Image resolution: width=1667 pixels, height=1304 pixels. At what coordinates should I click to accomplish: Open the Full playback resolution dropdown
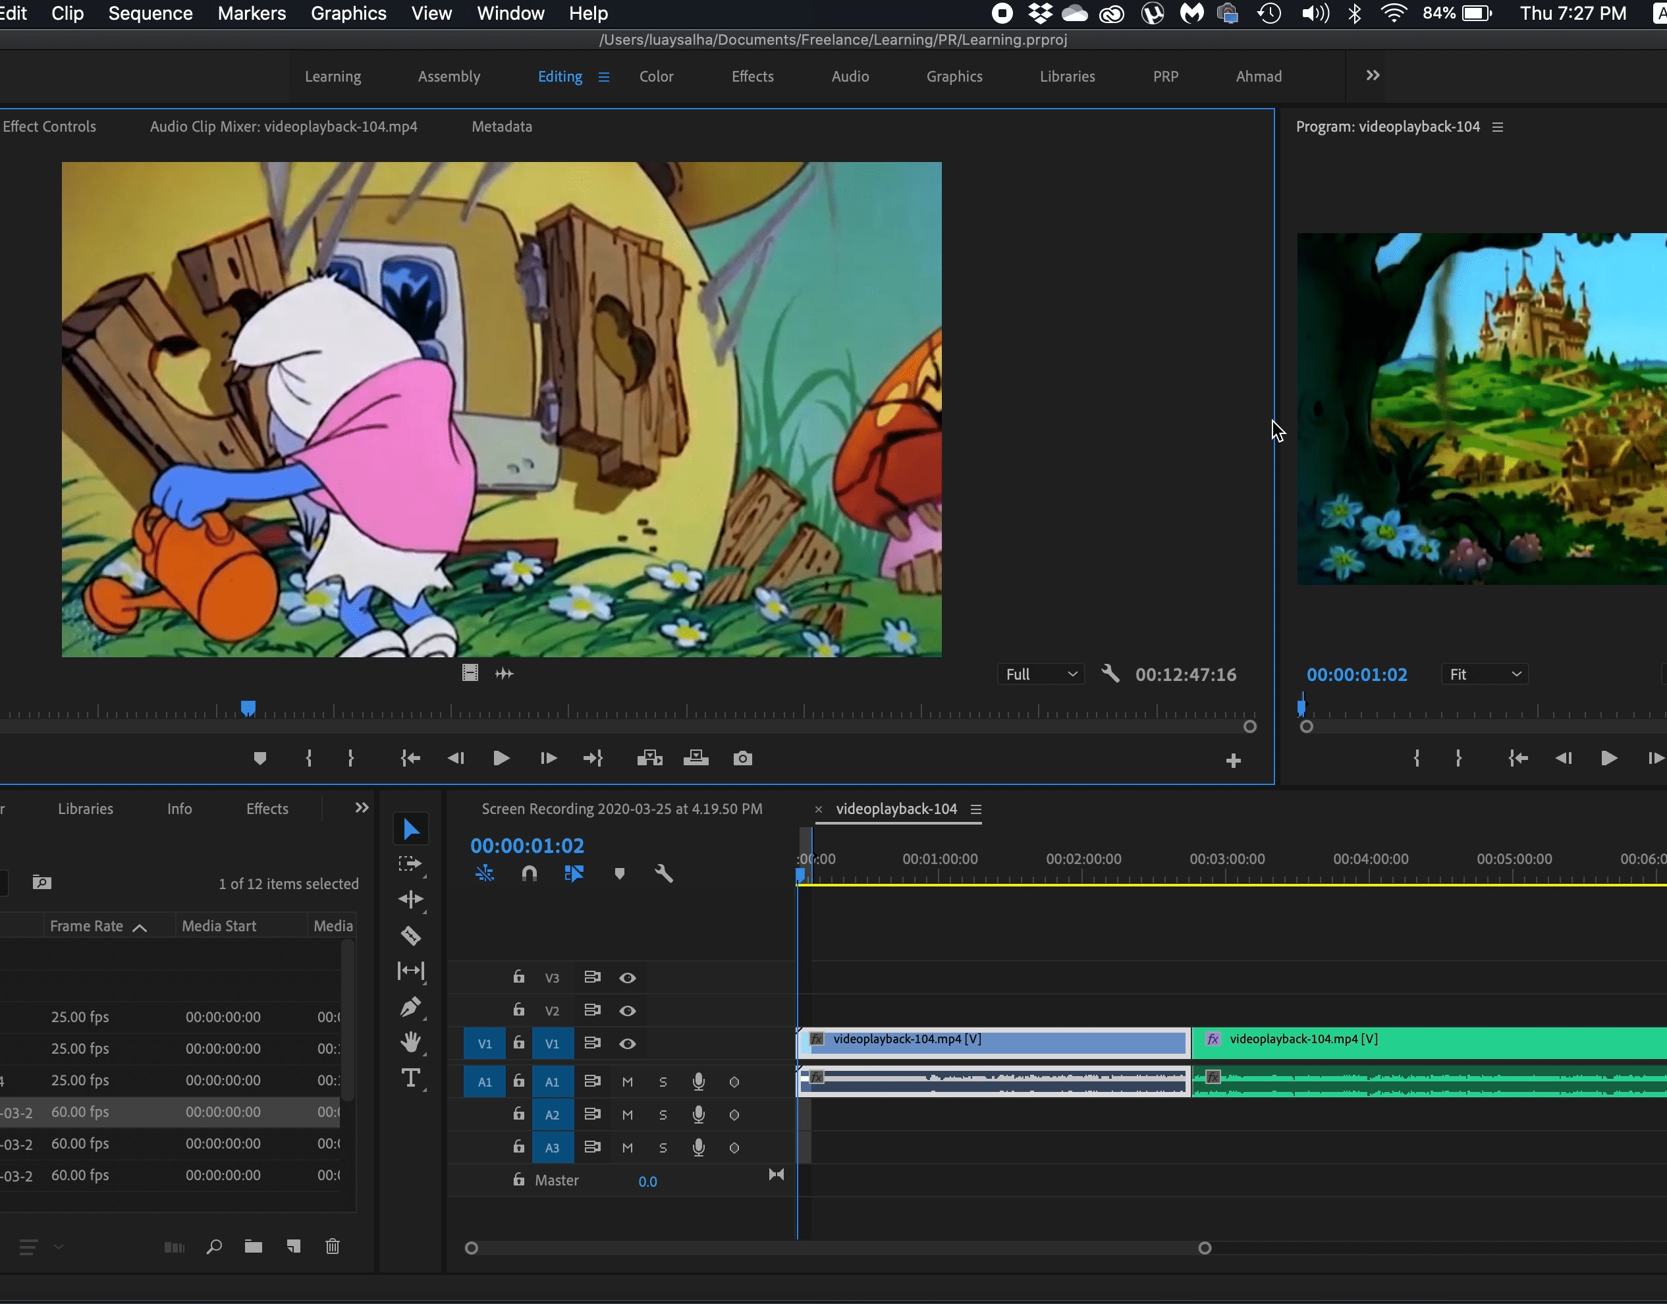(1041, 674)
